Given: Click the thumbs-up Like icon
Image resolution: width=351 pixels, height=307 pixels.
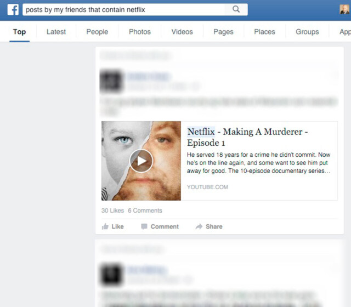Looking at the screenshot, I should [x=105, y=226].
